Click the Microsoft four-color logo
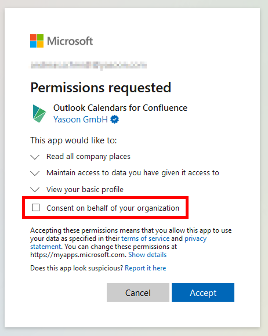The height and width of the screenshot is (336, 268). pyautogui.click(x=37, y=41)
